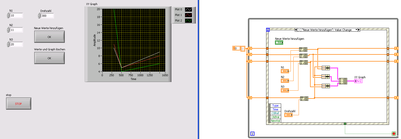This screenshot has width=401, height=139.
Task: Click the 1650 x-axis maximum value
Action: tap(165, 75)
